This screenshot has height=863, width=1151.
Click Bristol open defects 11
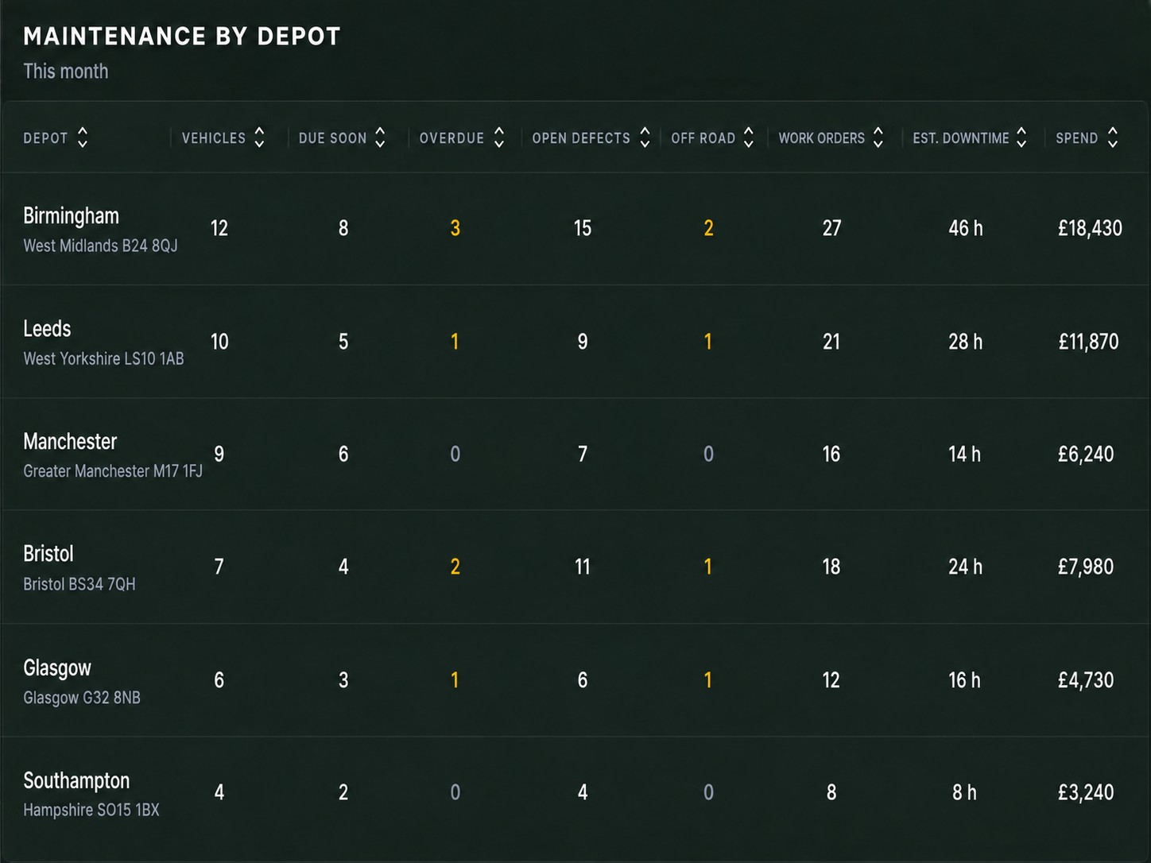point(583,567)
